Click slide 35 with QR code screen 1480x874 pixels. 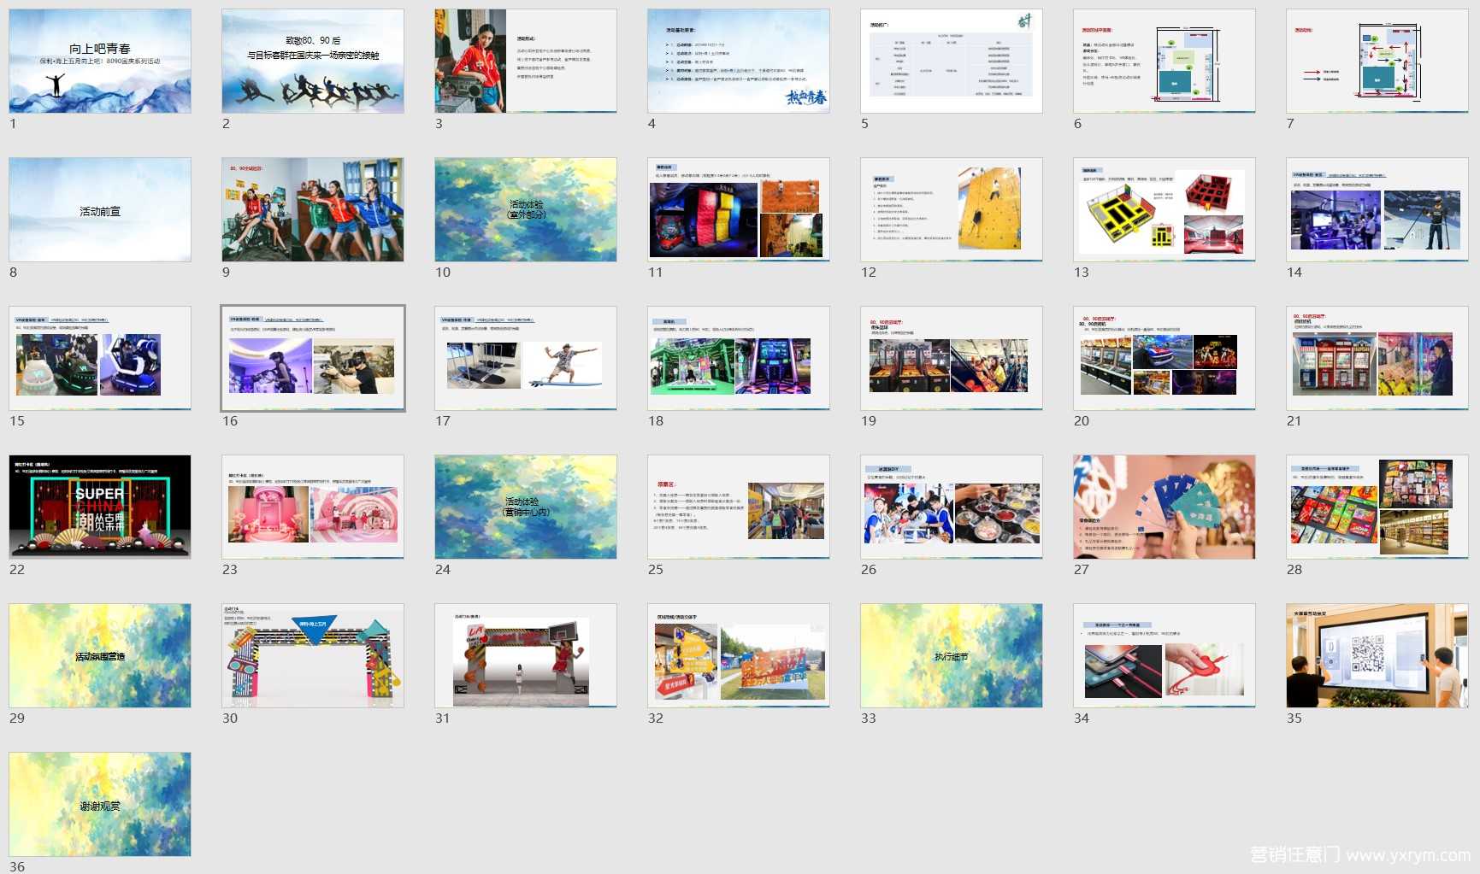click(x=1377, y=656)
